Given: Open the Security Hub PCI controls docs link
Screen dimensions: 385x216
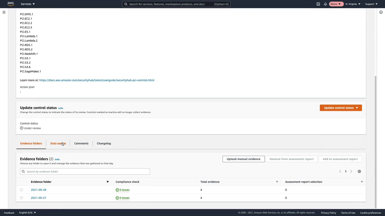Looking at the screenshot, I should click(97, 80).
